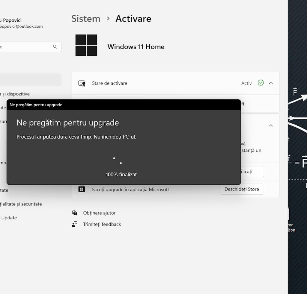Click the activation certificate icon

point(82,83)
